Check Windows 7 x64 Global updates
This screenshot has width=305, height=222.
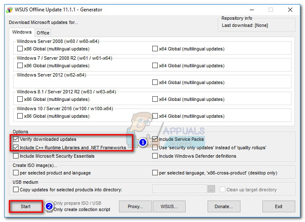click(155, 65)
